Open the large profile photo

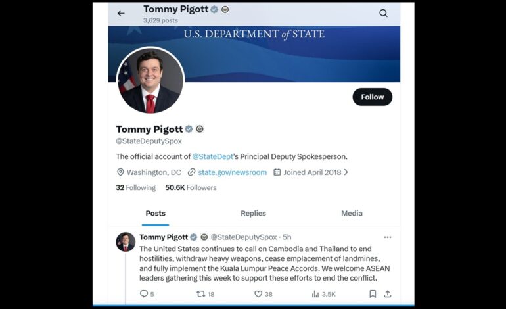click(150, 80)
